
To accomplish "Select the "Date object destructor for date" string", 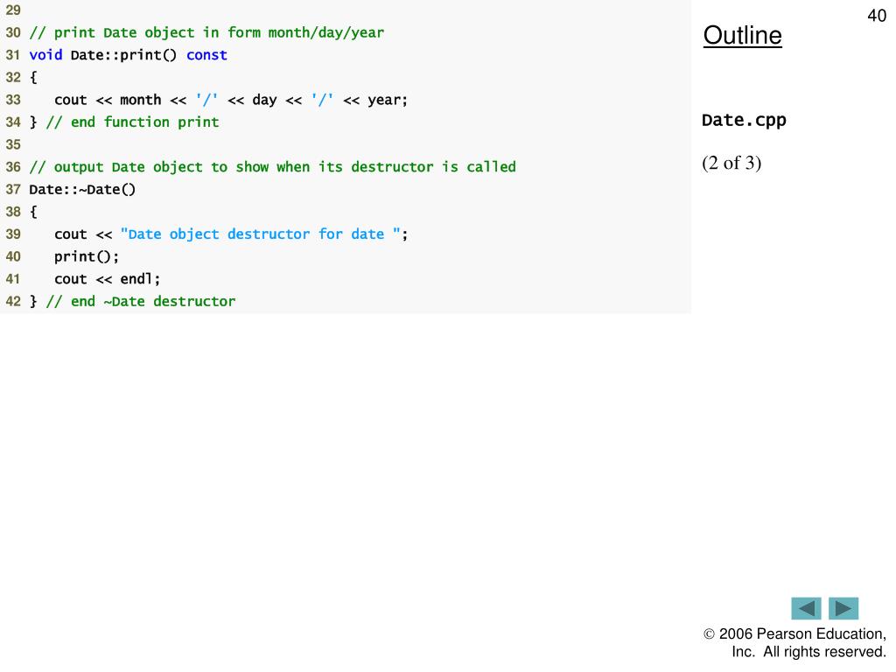I will (260, 234).
